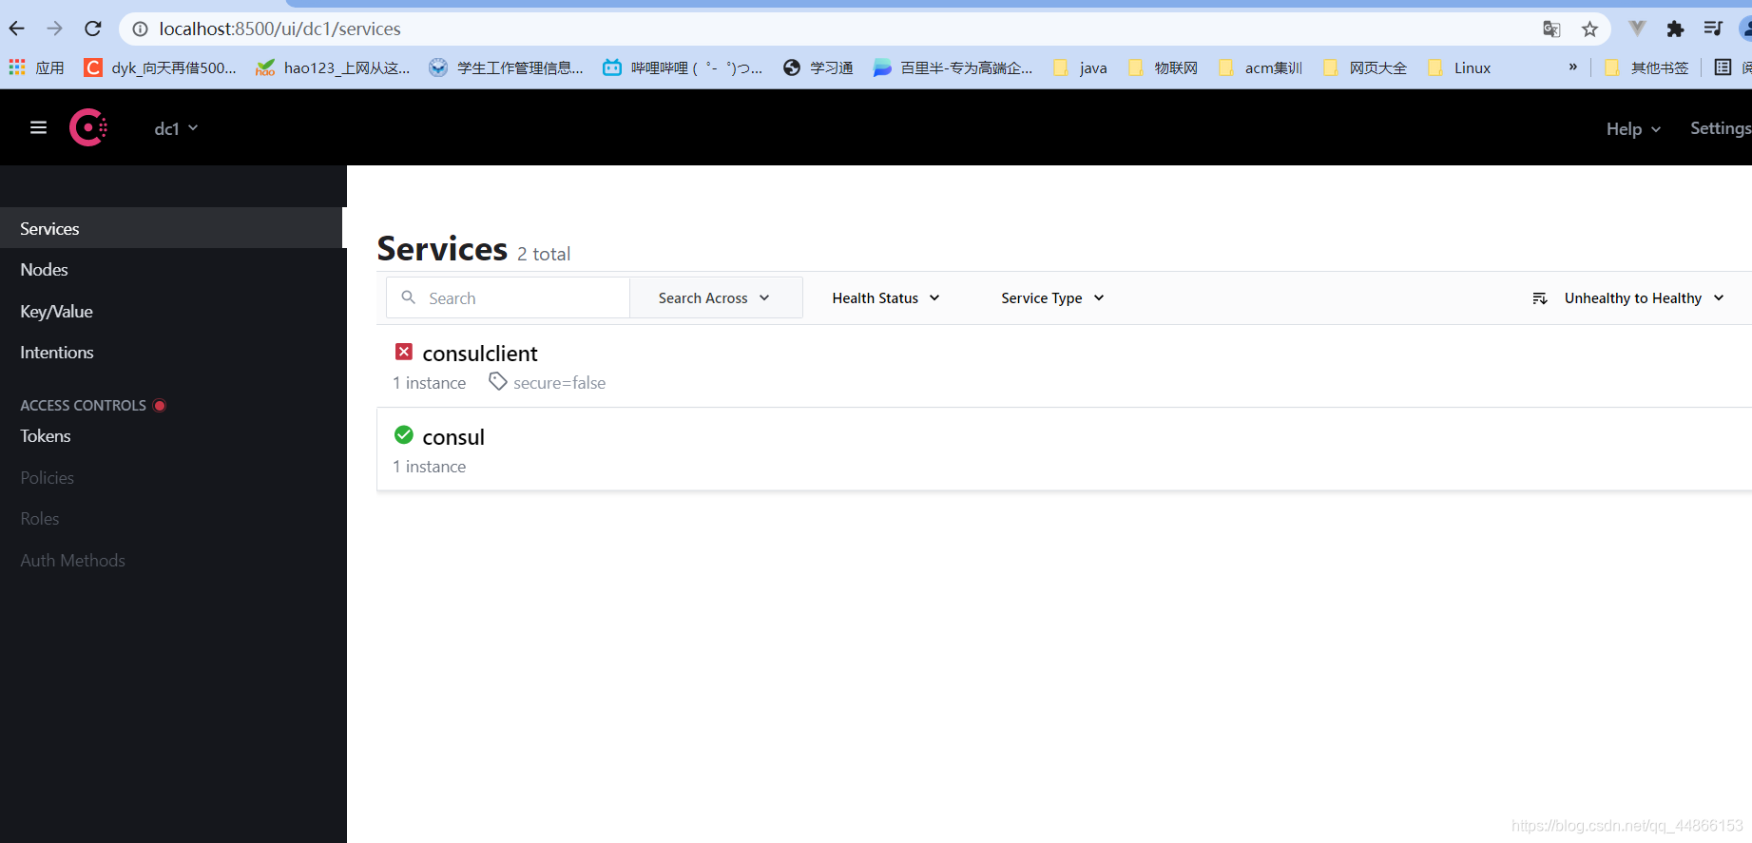
Task: Open Auth Methods in the sidebar
Action: pos(173,561)
